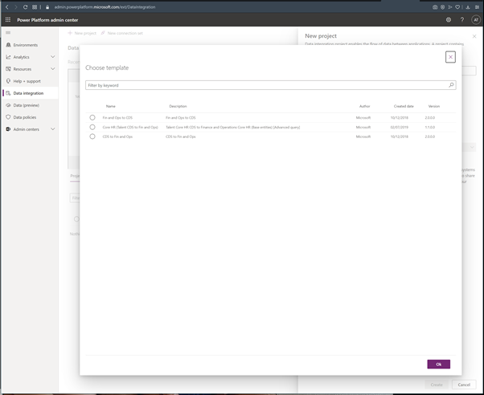Go to Data policies page

[24, 117]
